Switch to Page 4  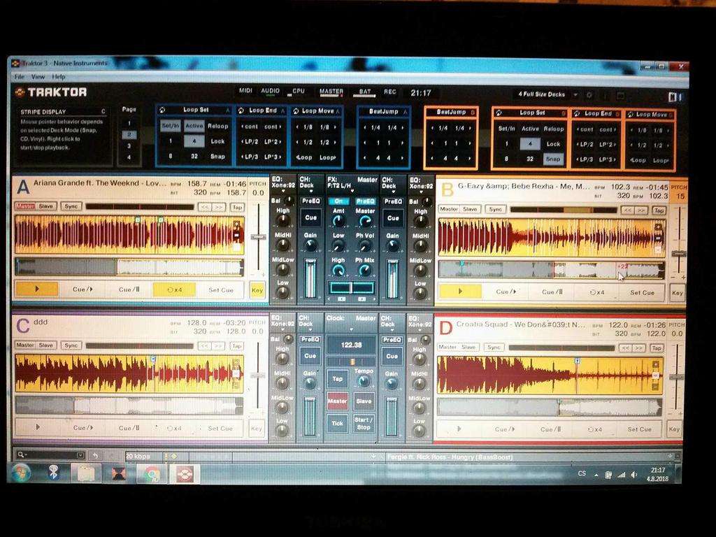[x=129, y=157]
